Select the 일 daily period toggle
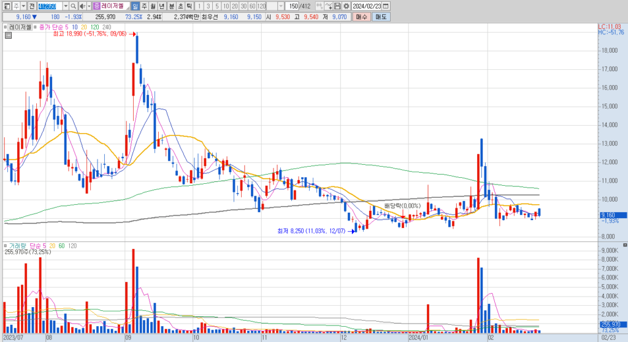This screenshot has width=628, height=342. click(135, 6)
